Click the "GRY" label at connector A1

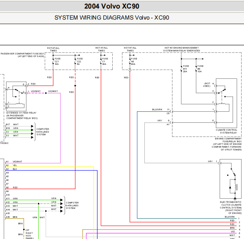click(160, 120)
